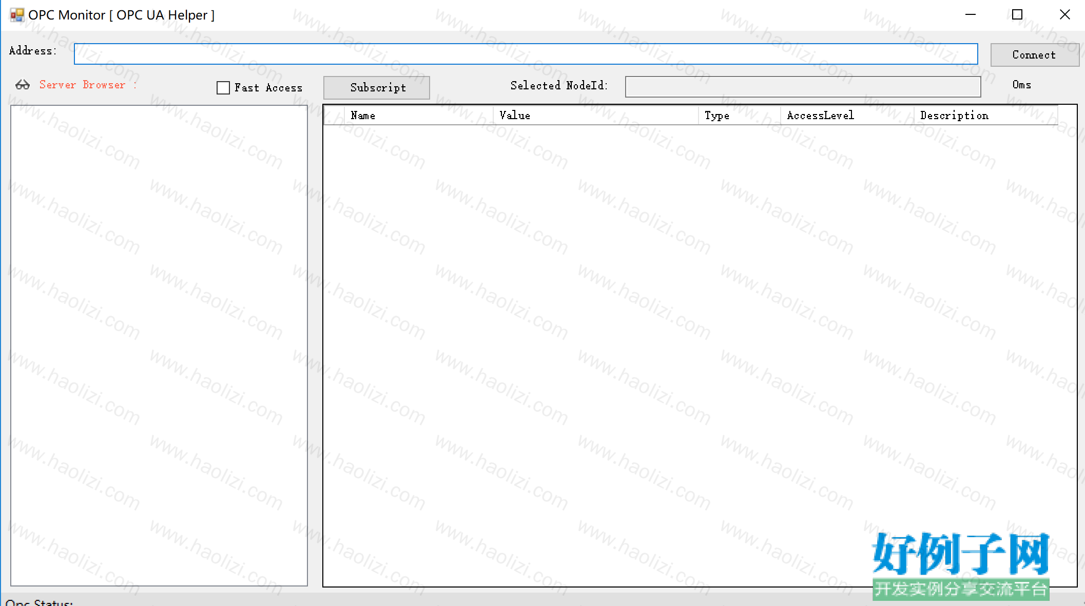Click the Connect button
This screenshot has height=606, width=1085.
(1035, 55)
